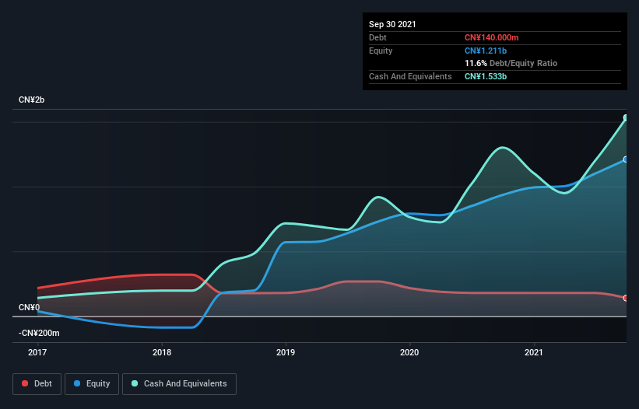The height and width of the screenshot is (409, 639).
Task: Click the 2018 x-axis label
Action: point(162,352)
